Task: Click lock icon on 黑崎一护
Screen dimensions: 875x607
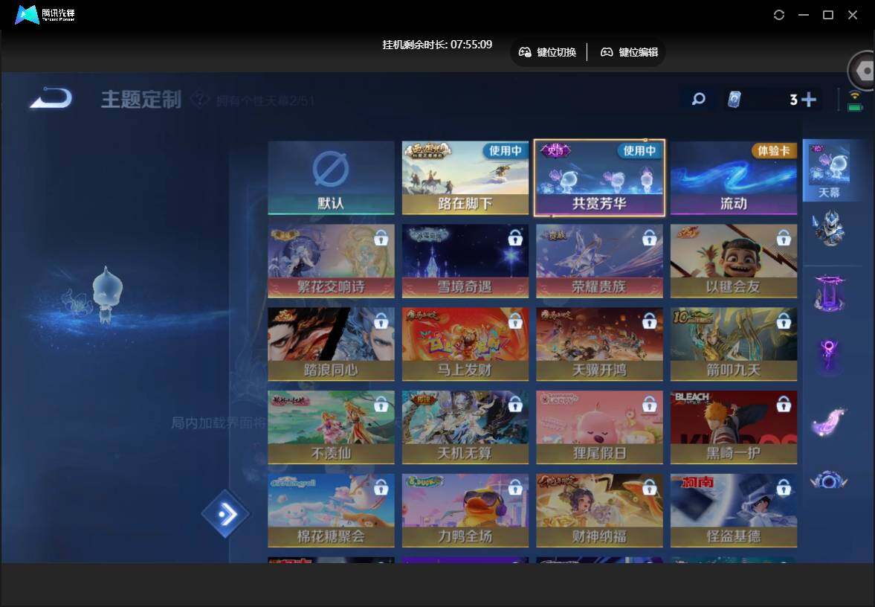Action: point(784,404)
